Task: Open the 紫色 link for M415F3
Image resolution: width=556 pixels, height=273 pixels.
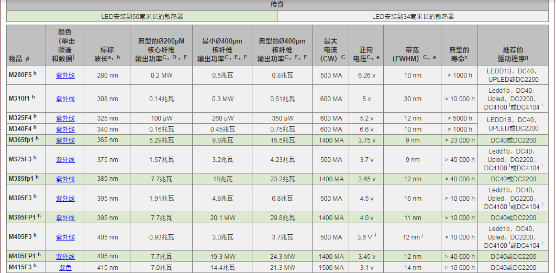Action: [x=65, y=268]
